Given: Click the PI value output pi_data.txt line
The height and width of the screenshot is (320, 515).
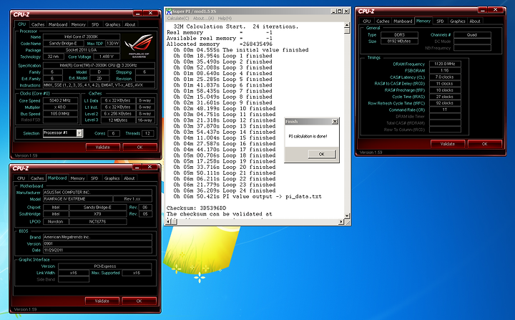Looking at the screenshot, I should pos(247,196).
